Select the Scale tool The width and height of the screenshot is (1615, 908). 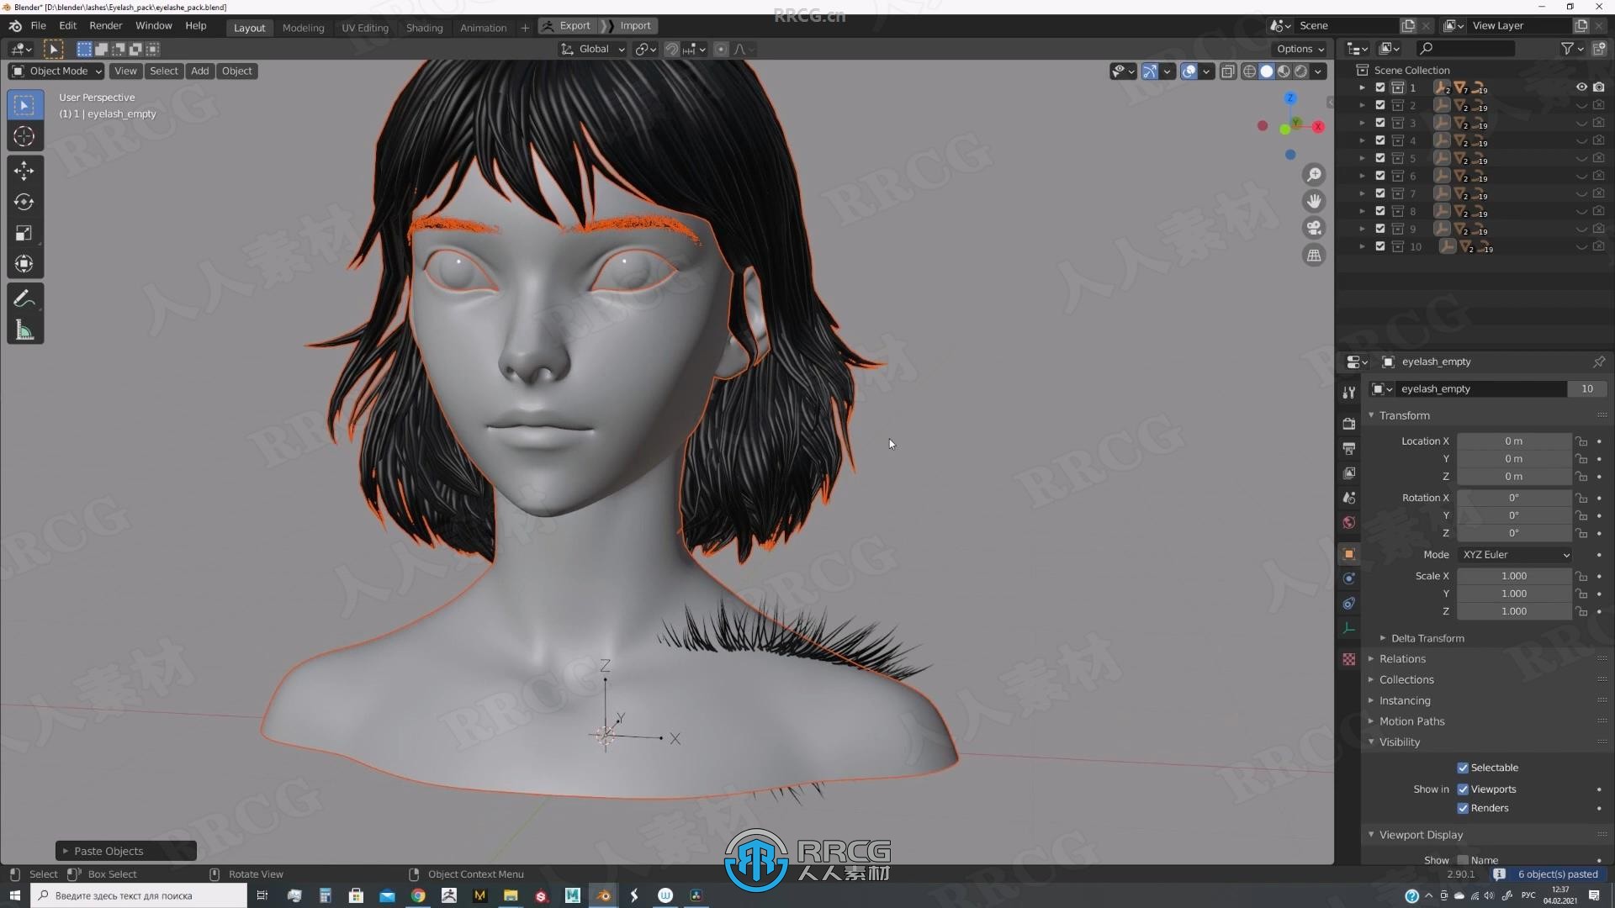point(24,233)
